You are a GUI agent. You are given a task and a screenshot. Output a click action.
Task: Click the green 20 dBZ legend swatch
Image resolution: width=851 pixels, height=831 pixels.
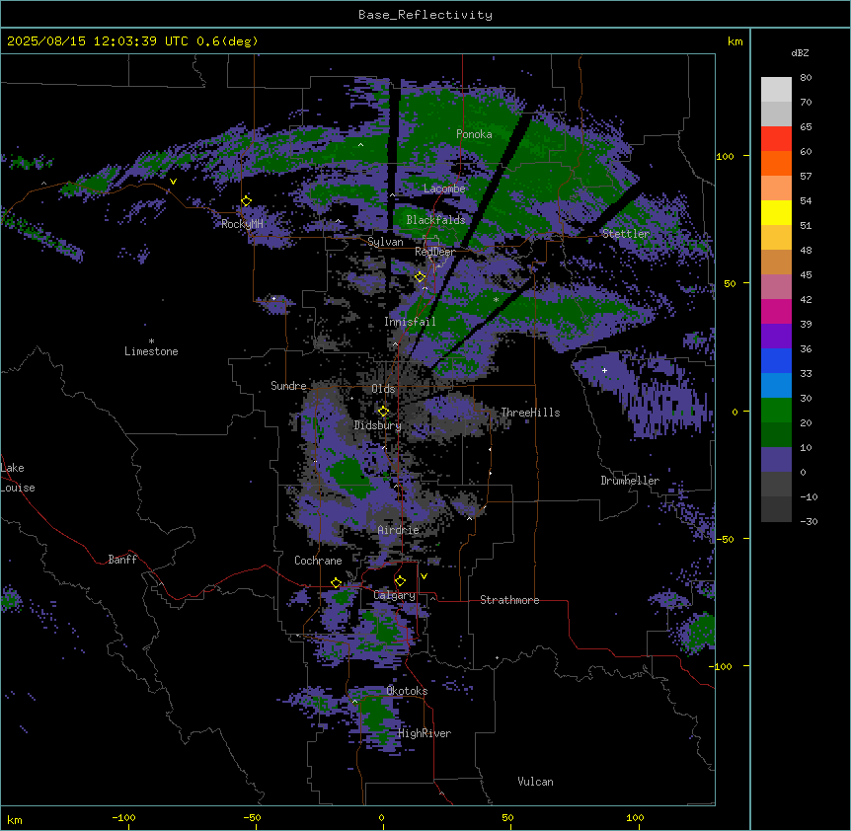coord(776,411)
